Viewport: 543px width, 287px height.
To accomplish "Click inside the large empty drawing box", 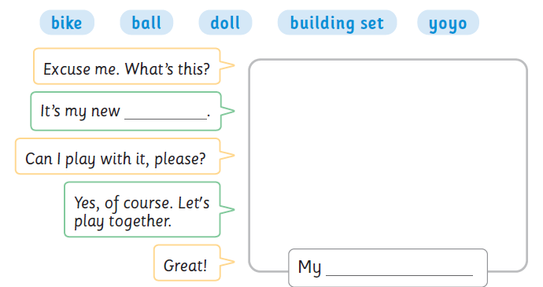I will (x=388, y=154).
